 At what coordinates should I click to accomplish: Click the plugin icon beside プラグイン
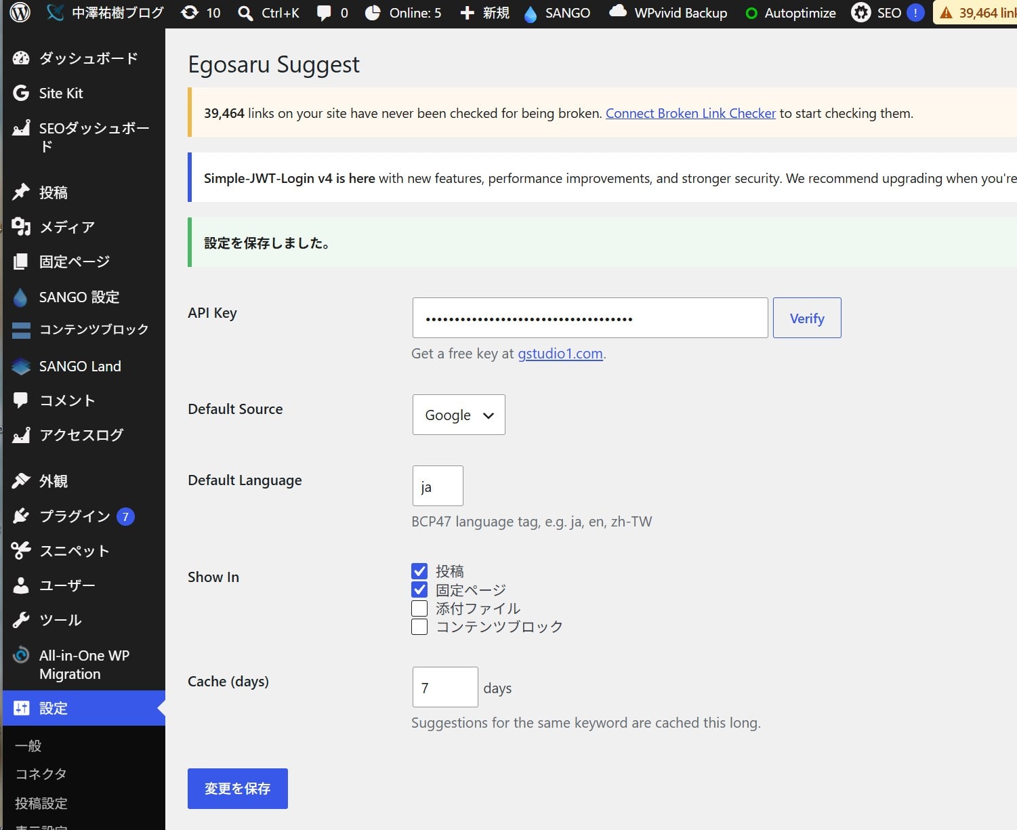click(x=21, y=516)
